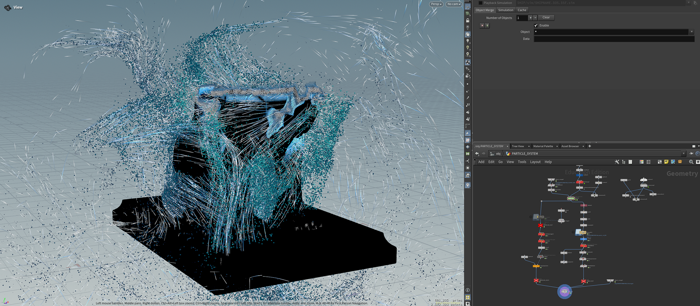
Task: Open the Help menu
Action: tap(548, 162)
